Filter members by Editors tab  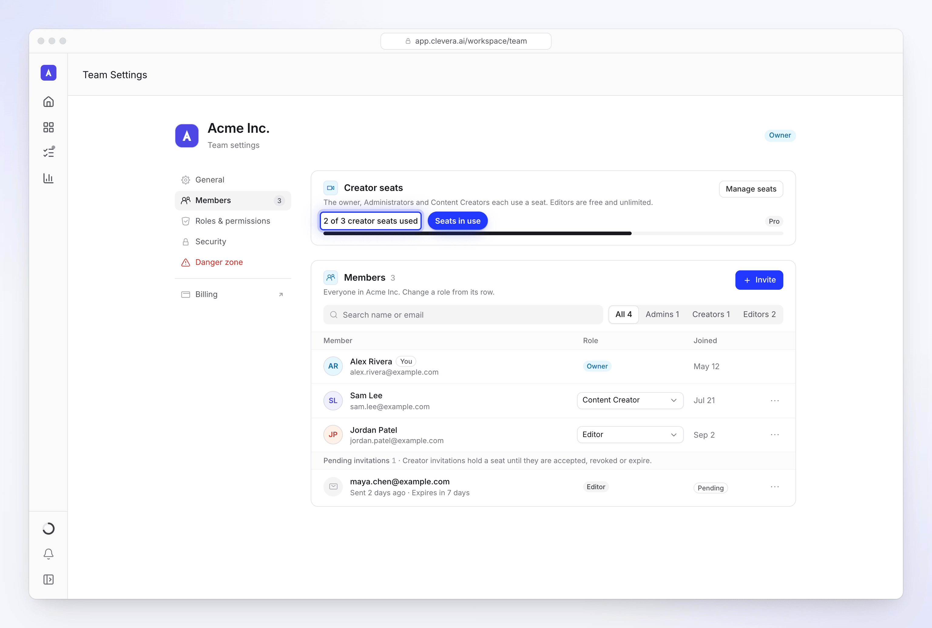759,314
